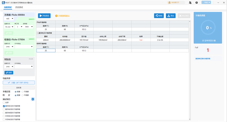Click the circular 0% progress indicator
Image resolution: width=227 pixels, height=122 pixels.
208,28
